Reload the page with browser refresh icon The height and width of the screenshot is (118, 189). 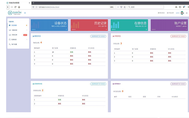15,7
